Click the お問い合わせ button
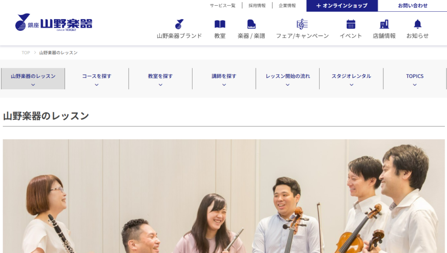This screenshot has width=447, height=253. (413, 6)
